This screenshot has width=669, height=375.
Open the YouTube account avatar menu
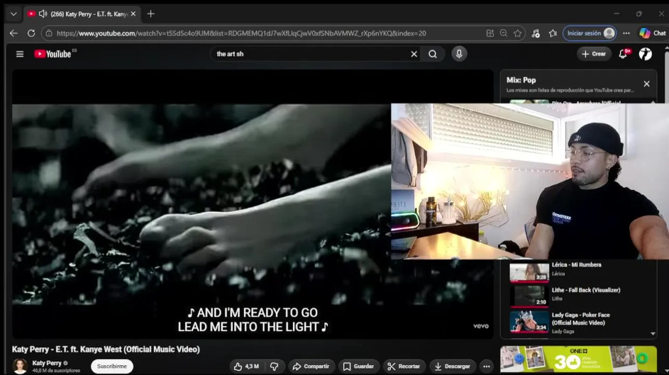(646, 54)
